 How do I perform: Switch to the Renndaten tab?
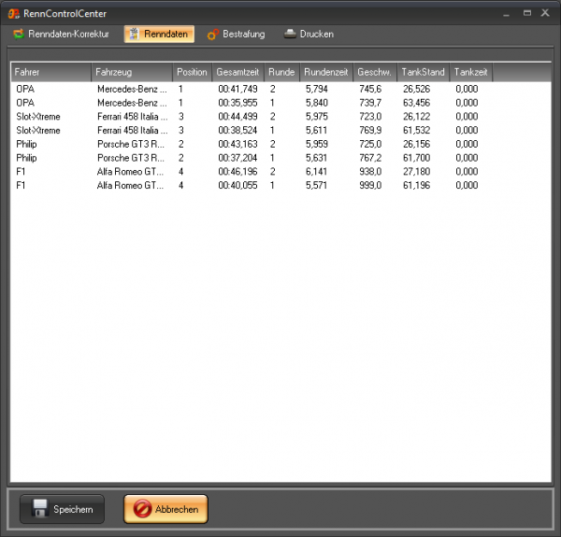pyautogui.click(x=159, y=34)
